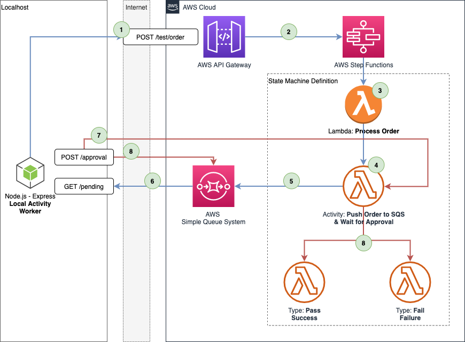Click the POST /test/order box
The height and width of the screenshot is (342, 465).
(x=160, y=37)
